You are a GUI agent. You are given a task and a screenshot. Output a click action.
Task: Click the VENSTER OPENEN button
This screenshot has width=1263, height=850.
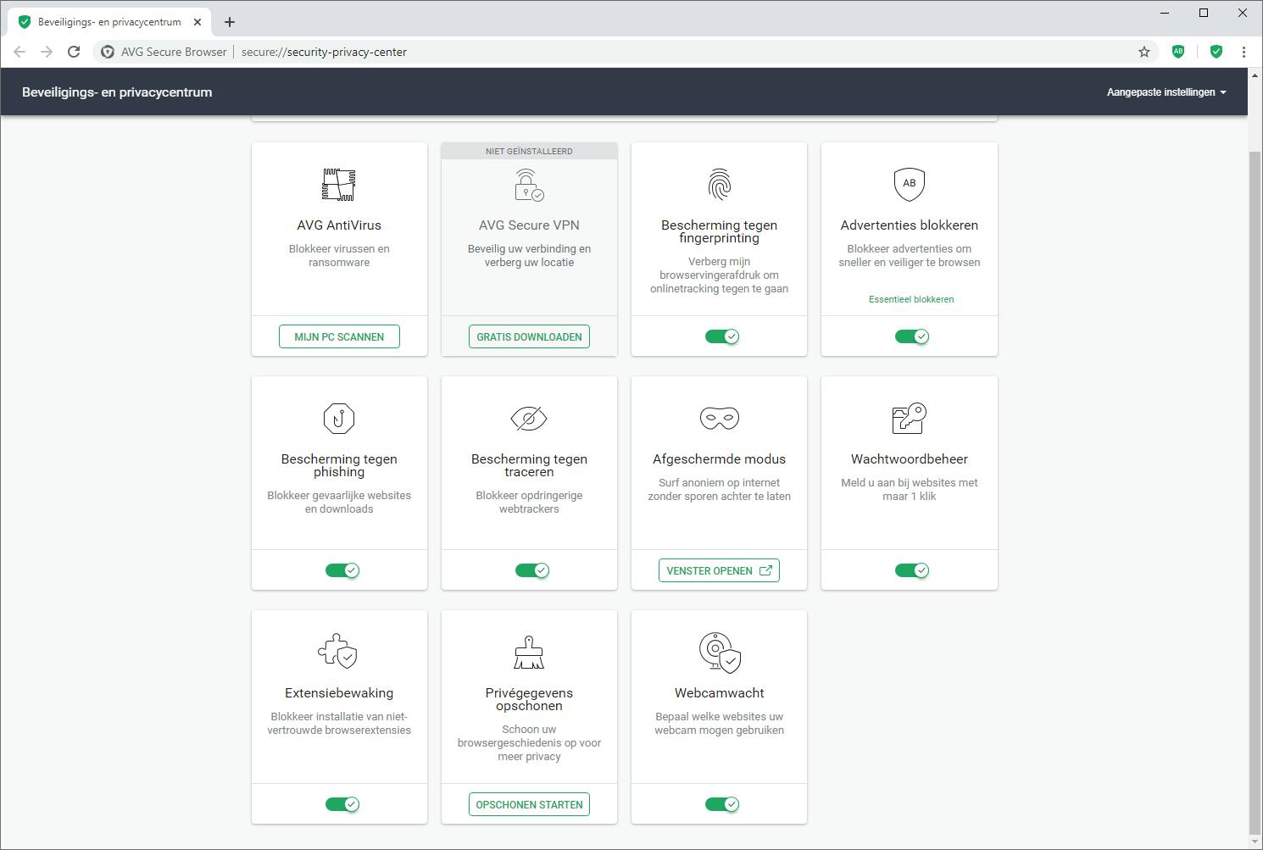719,570
